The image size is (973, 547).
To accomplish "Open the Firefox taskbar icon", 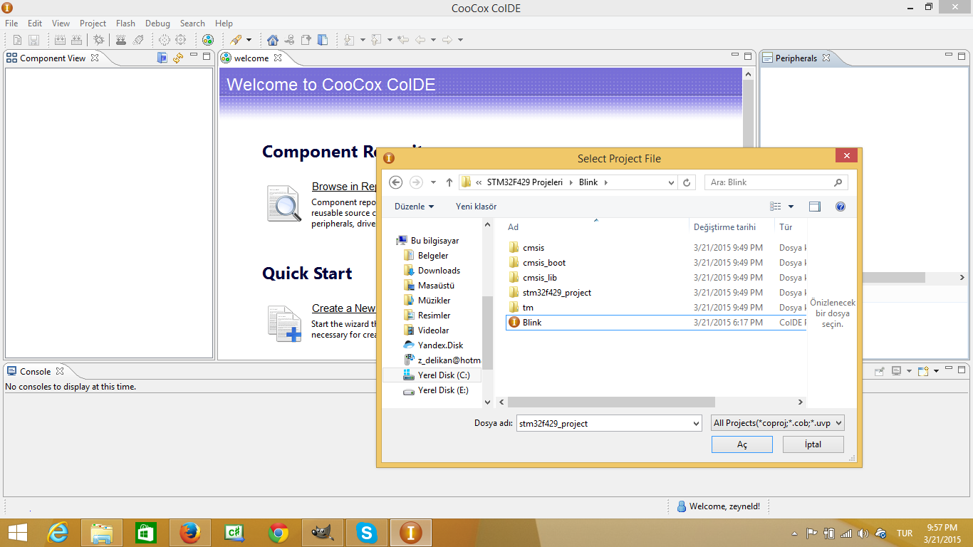I will tap(189, 532).
